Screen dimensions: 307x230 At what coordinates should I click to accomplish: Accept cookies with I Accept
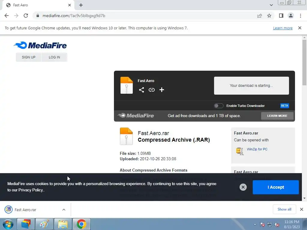coord(276,187)
